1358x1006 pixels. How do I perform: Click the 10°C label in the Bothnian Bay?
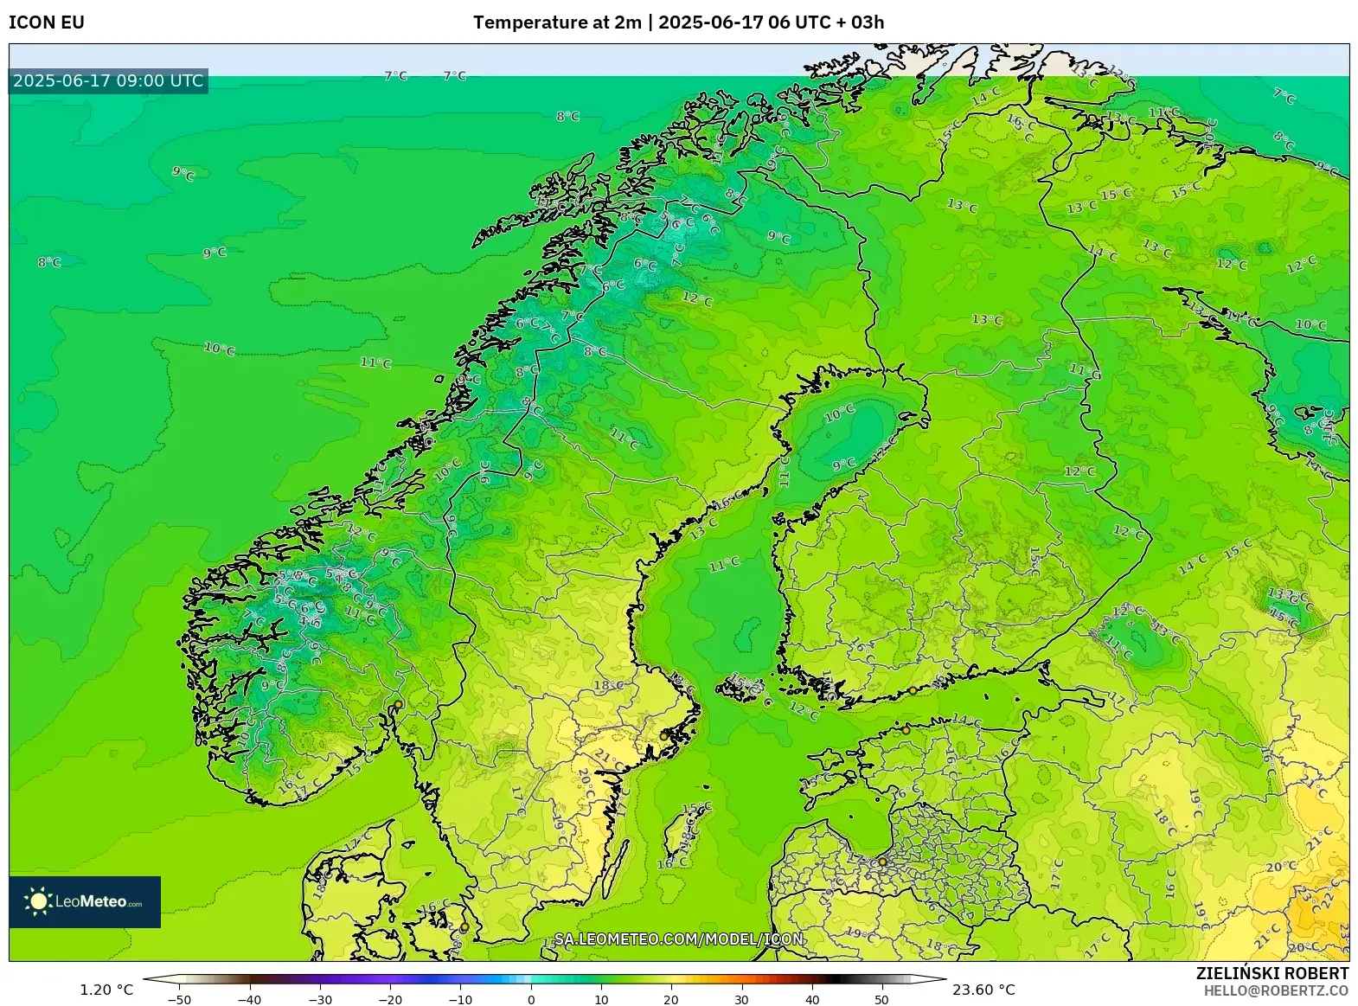[839, 413]
